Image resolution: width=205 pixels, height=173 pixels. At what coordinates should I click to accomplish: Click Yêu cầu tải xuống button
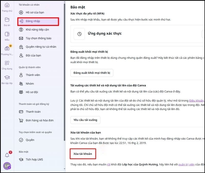coord(85,120)
